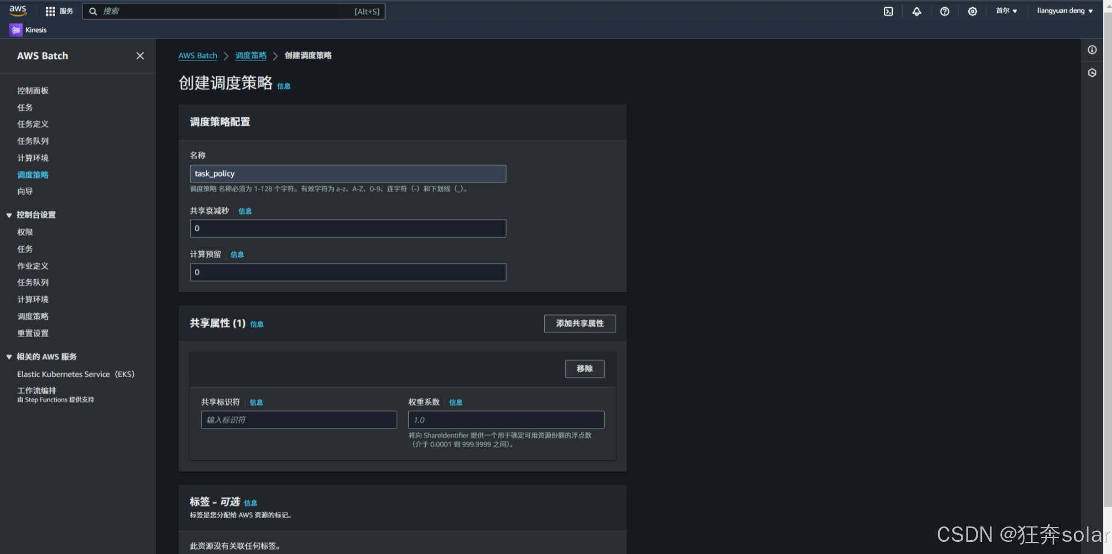The image size is (1112, 554).
Task: Open CloudShell terminal icon
Action: tap(888, 11)
